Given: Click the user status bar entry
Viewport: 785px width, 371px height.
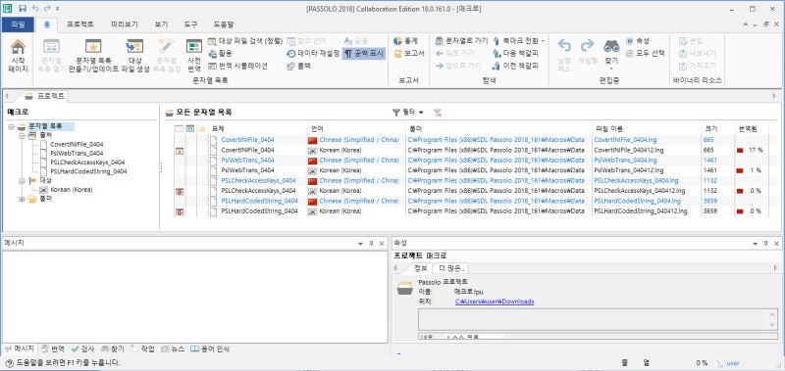Looking at the screenshot, I should click(x=728, y=363).
